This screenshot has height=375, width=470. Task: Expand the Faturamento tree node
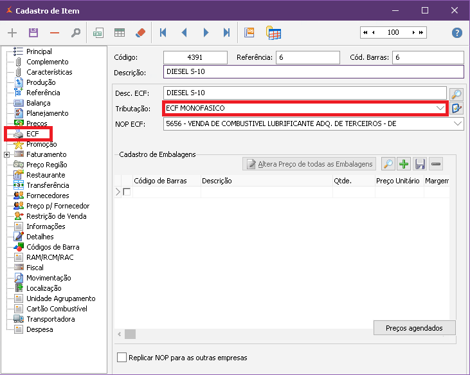(7, 154)
